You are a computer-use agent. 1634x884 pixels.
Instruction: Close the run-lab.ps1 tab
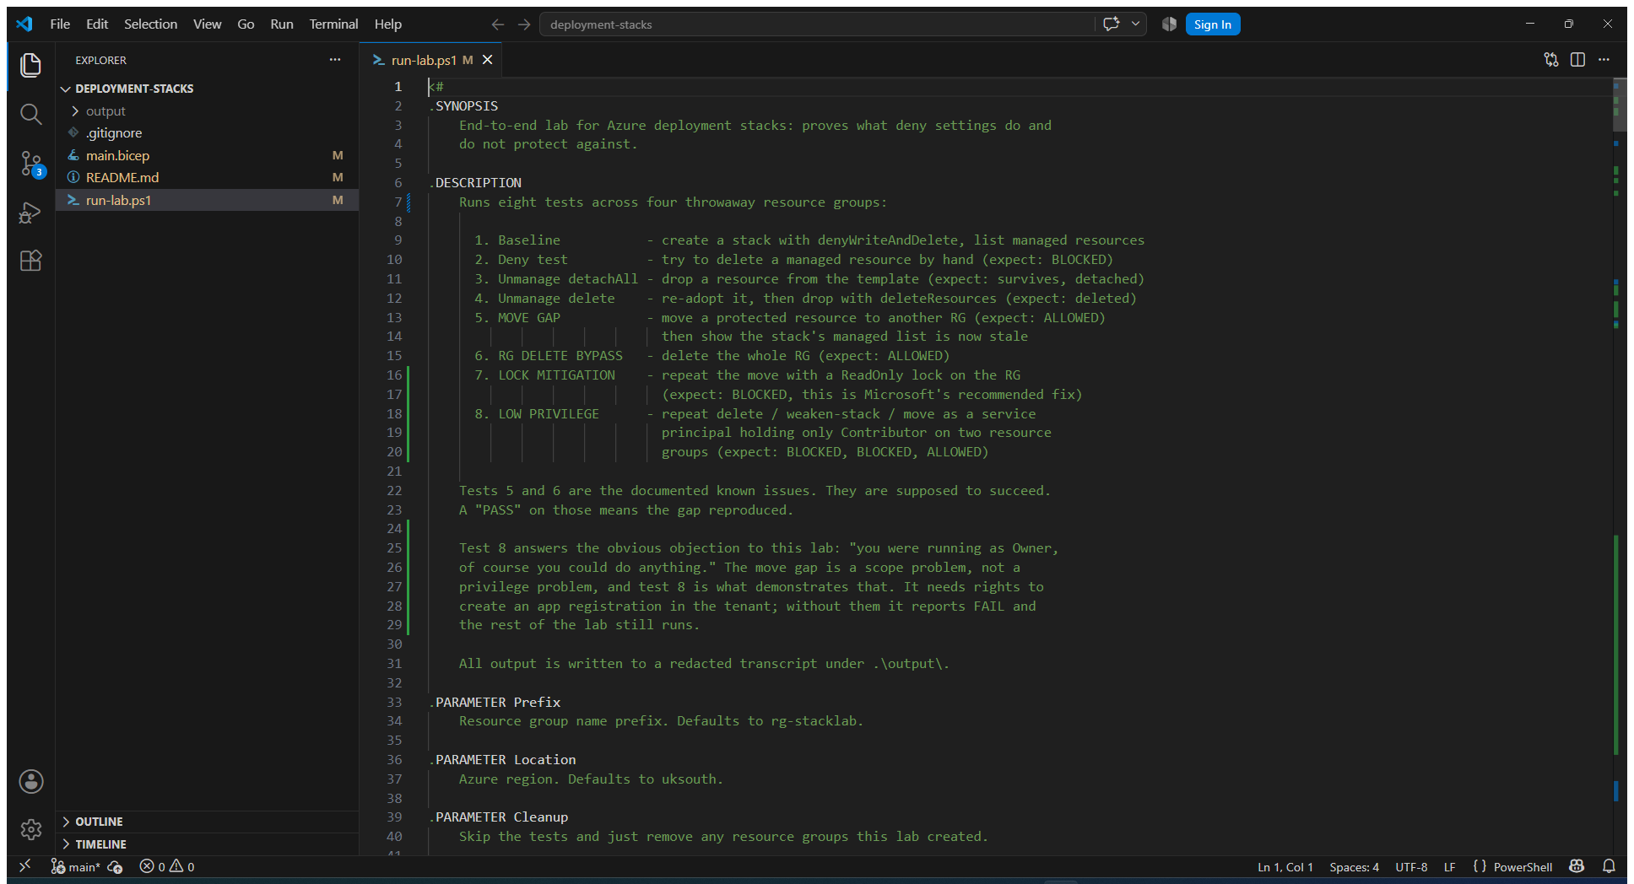(x=487, y=60)
